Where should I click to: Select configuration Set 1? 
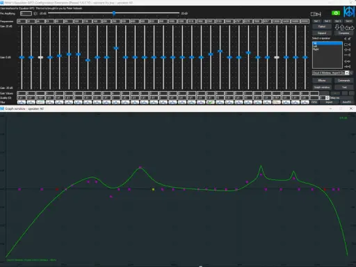tap(316, 21)
